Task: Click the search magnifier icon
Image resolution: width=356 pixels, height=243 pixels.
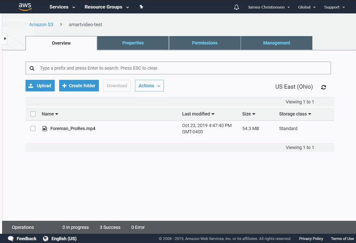Action: 32,68
